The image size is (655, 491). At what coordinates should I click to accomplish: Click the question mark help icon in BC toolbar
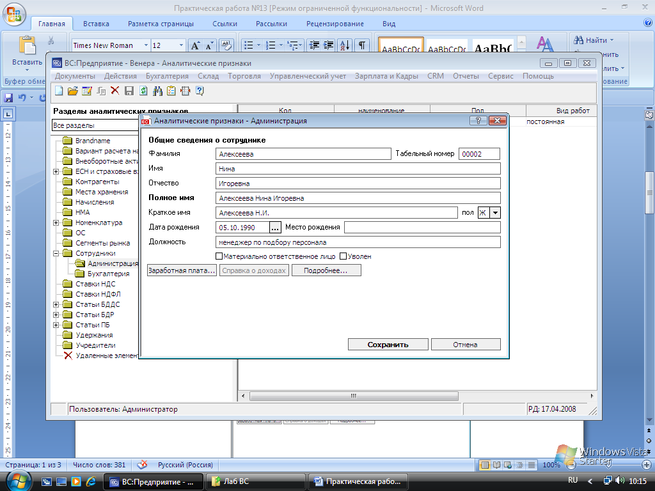pos(200,91)
